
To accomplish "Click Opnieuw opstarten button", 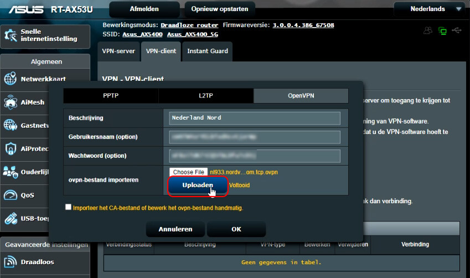I will (220, 9).
